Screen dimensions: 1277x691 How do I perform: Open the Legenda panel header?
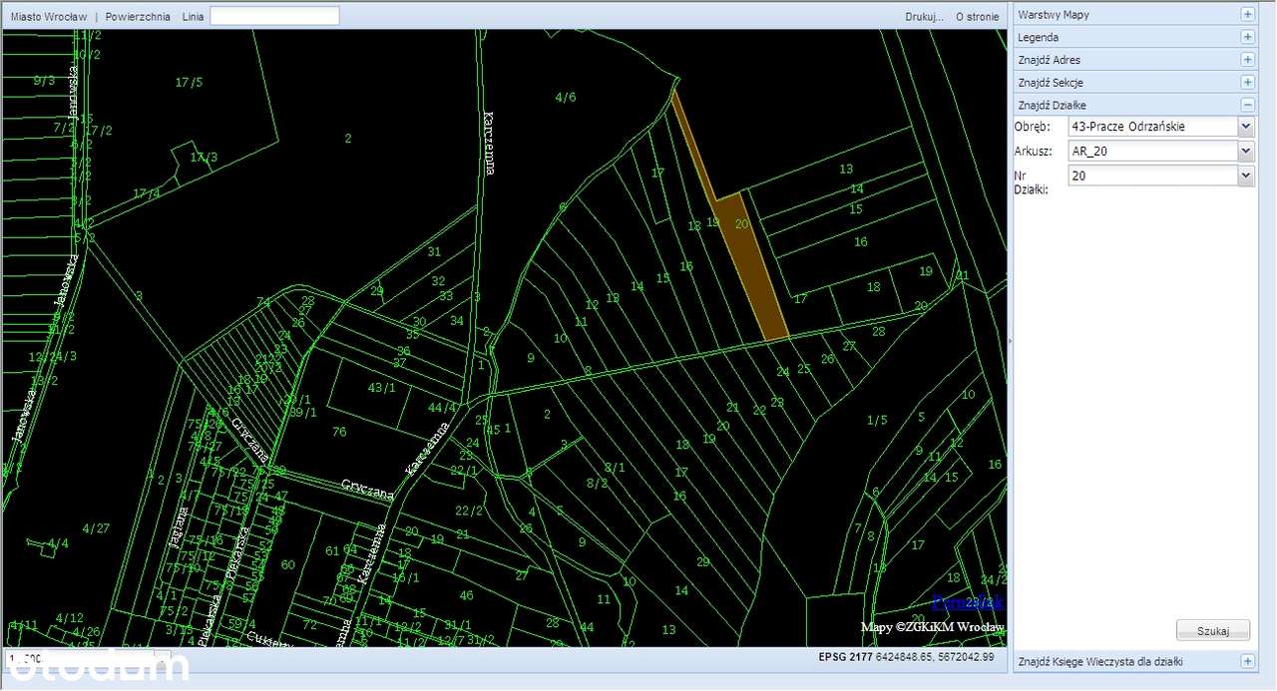[1135, 37]
